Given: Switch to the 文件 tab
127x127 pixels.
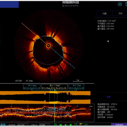Looking at the screenshot, I should [120, 13].
